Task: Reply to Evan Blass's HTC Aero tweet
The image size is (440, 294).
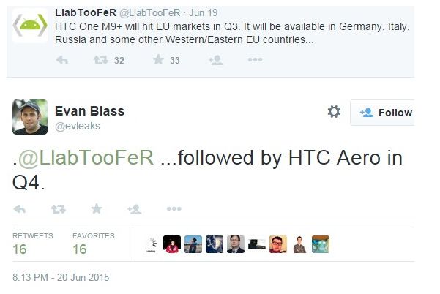Action: click(20, 209)
